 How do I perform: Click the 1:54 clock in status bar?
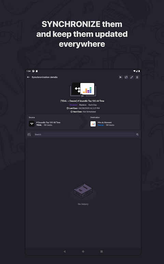point(29,71)
